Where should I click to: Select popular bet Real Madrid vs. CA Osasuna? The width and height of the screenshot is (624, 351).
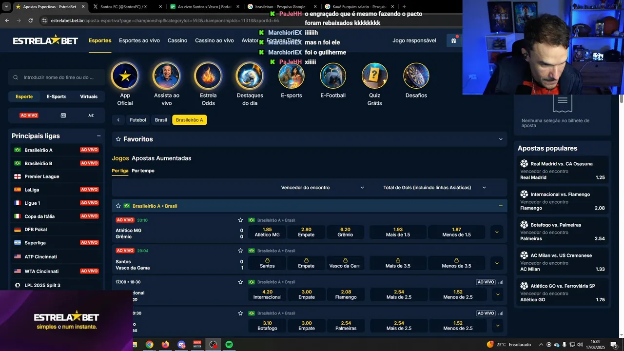pyautogui.click(x=562, y=171)
